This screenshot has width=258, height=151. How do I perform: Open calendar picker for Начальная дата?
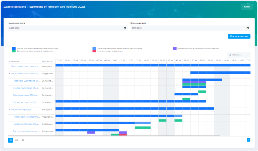[125, 28]
